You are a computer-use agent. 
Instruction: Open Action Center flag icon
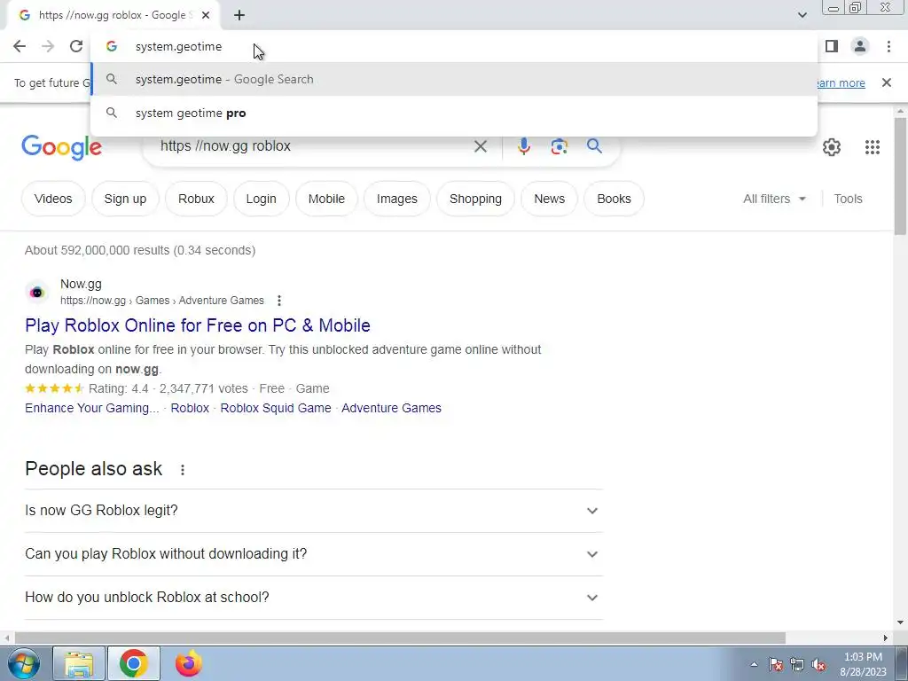[x=776, y=665]
